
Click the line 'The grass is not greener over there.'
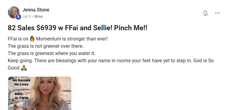point(46,46)
